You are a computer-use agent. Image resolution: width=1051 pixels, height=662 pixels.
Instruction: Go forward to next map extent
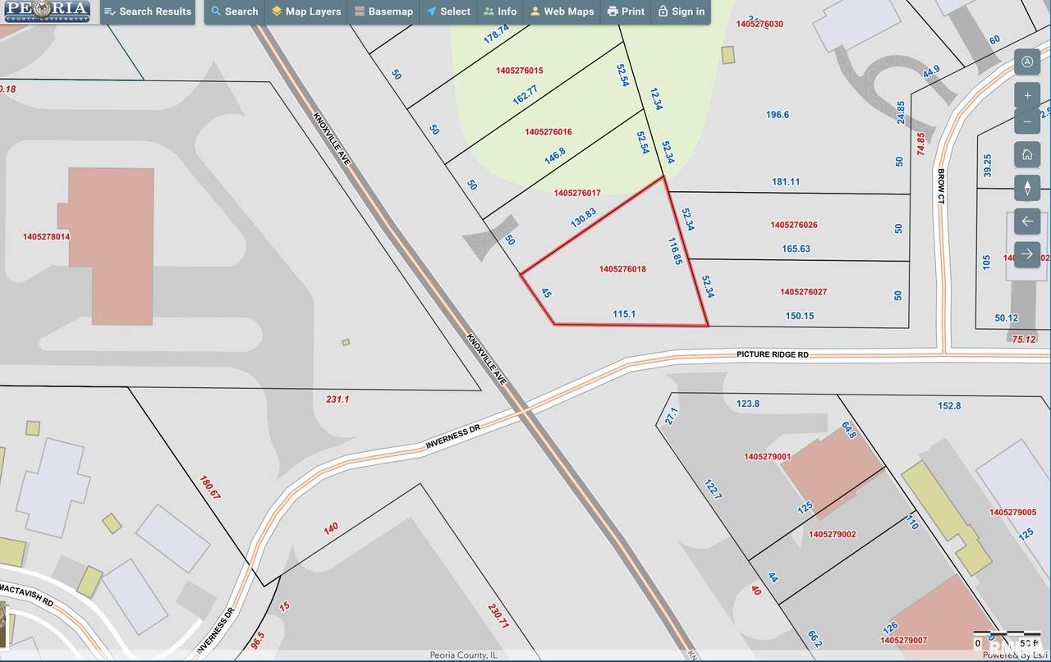(1027, 253)
